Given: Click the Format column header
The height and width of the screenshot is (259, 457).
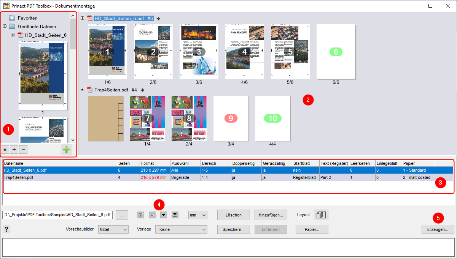Looking at the screenshot, I should [155, 163].
